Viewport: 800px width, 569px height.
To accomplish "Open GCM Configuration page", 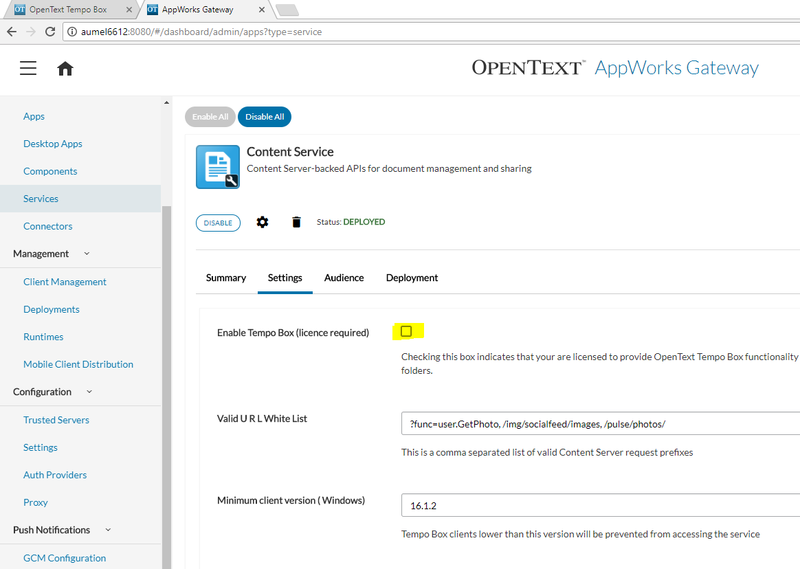I will pos(65,558).
